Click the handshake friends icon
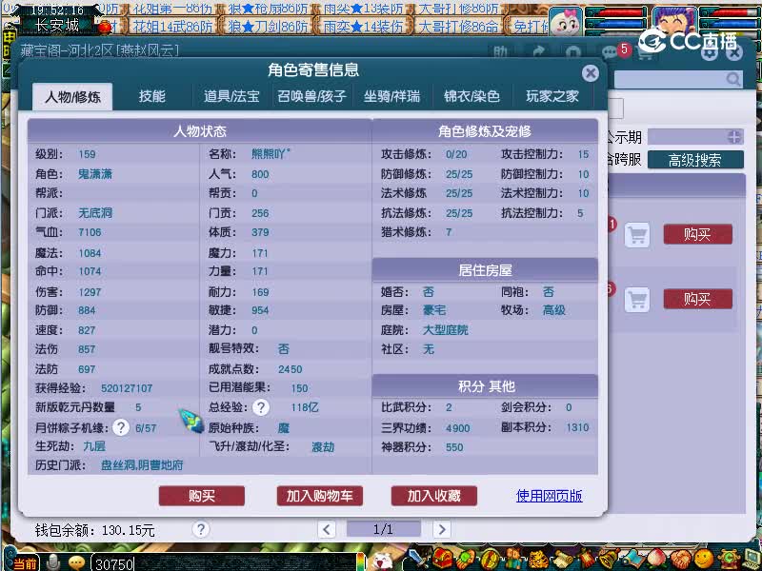The width and height of the screenshot is (762, 571). (x=680, y=560)
